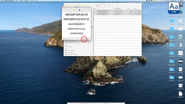Screen dimensions: 185x104
Task: Sort Finder list by Naam column
Action: [95, 9]
